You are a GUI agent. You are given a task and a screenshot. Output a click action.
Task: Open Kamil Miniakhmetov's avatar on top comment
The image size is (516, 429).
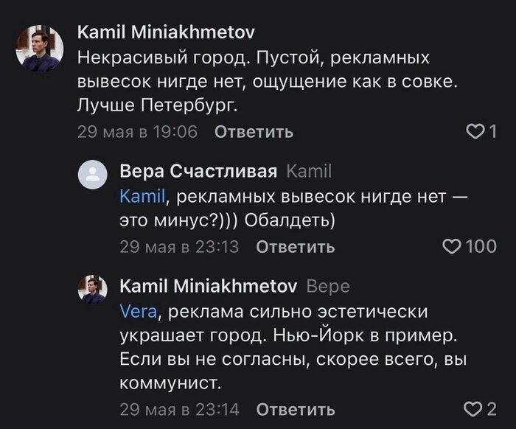click(x=40, y=49)
